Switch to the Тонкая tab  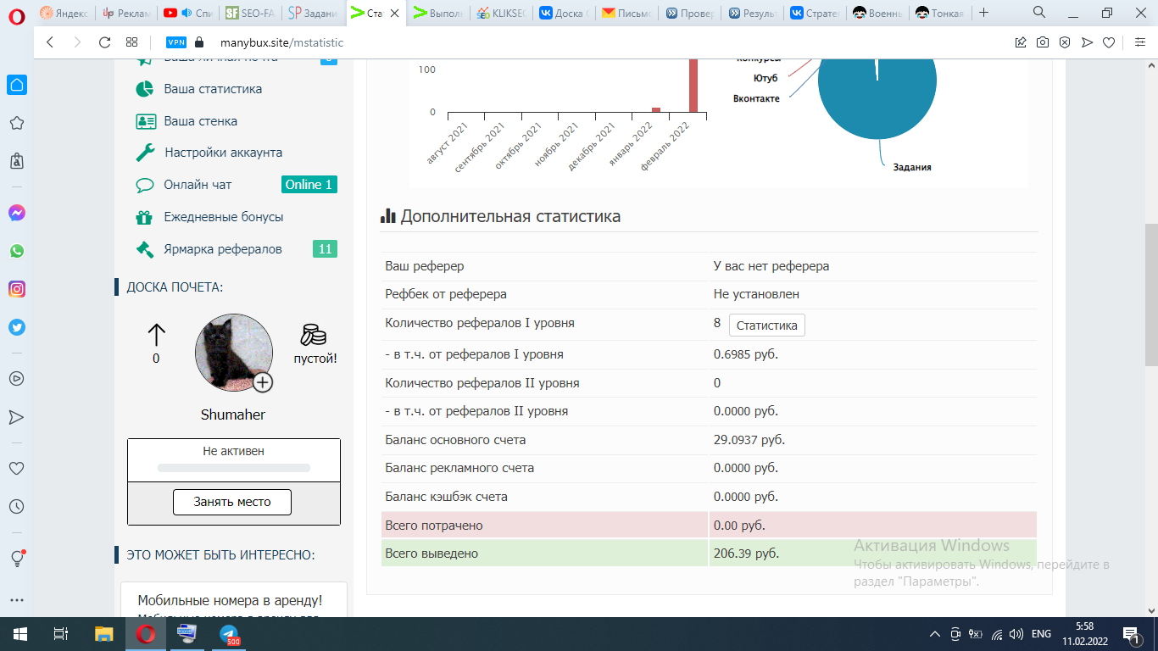coord(939,13)
